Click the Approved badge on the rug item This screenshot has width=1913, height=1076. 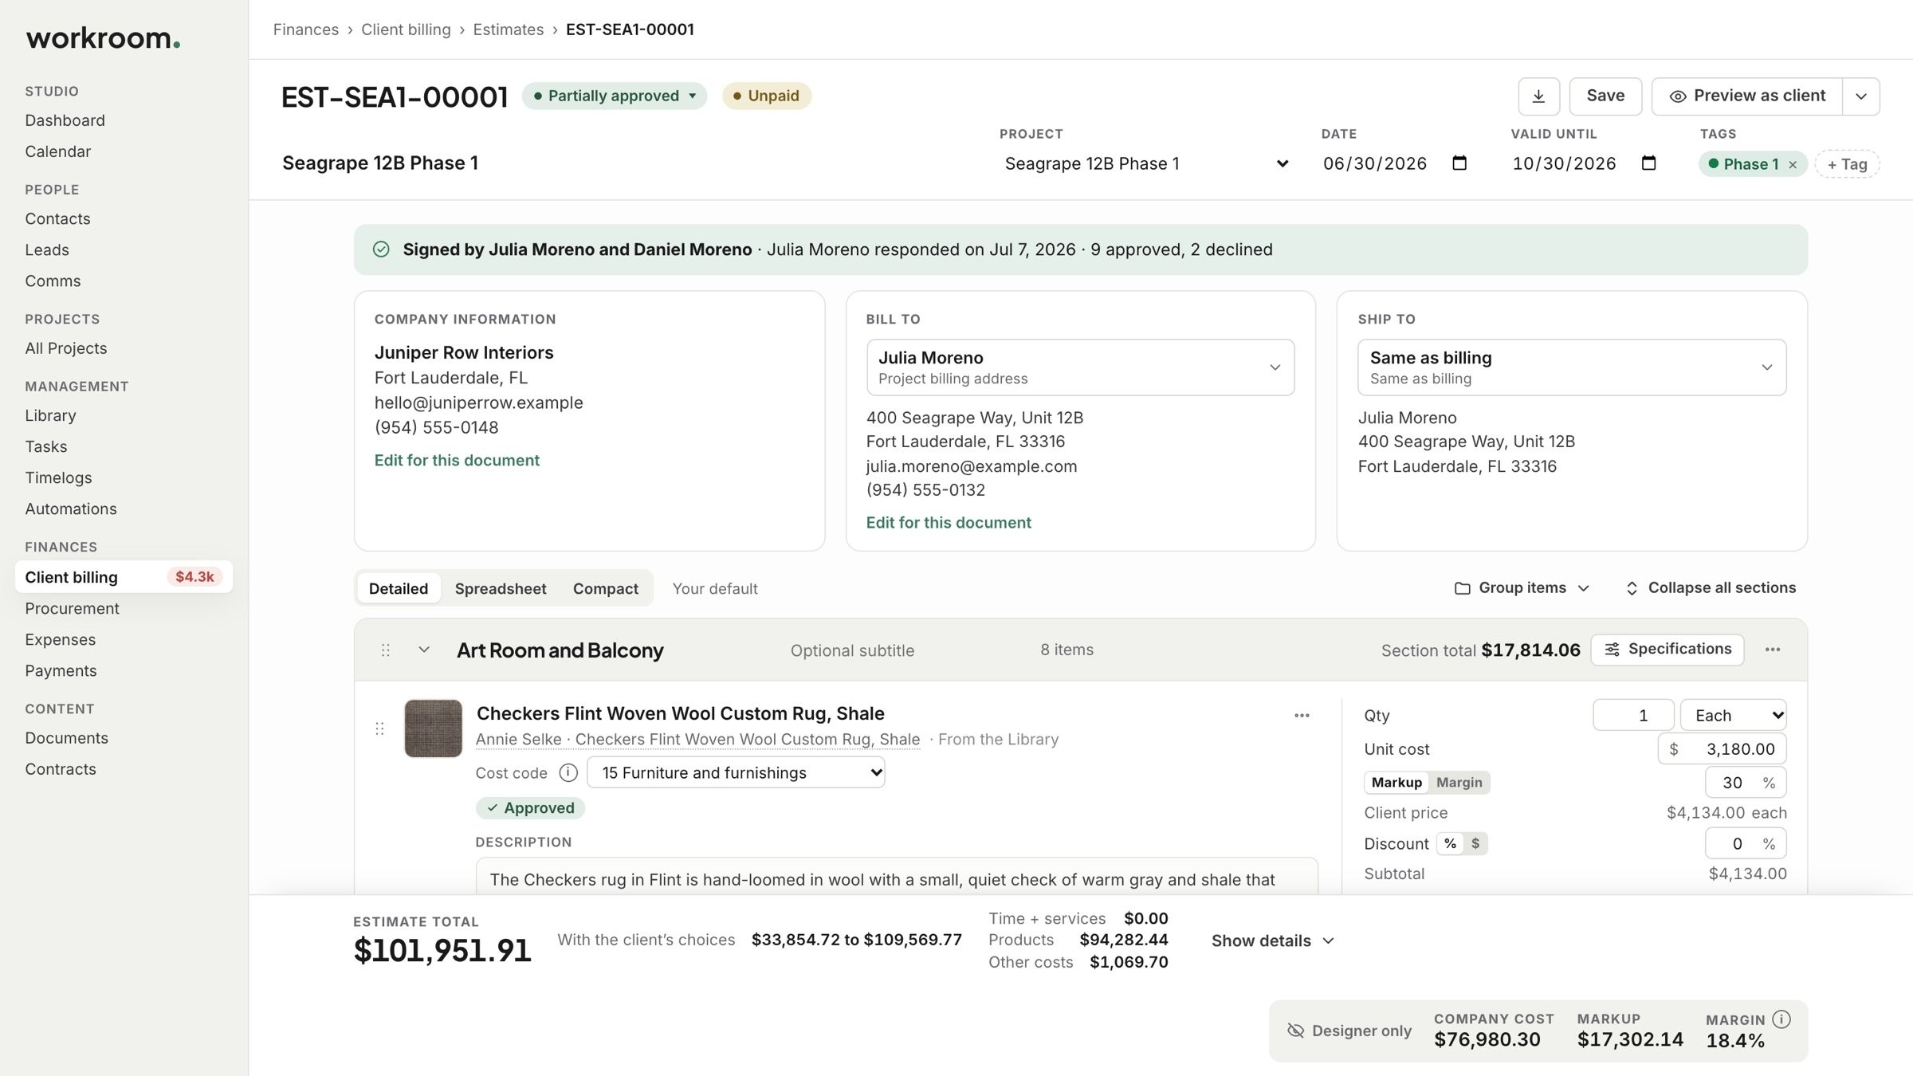pyautogui.click(x=530, y=808)
